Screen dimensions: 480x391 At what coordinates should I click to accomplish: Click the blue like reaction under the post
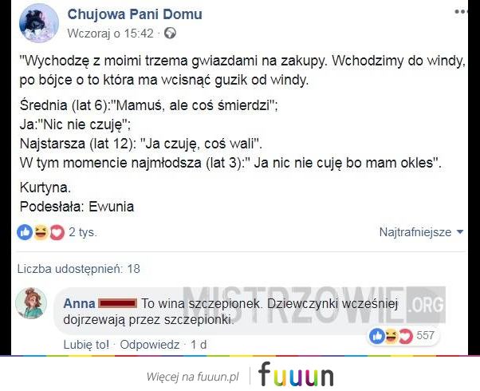click(25, 232)
